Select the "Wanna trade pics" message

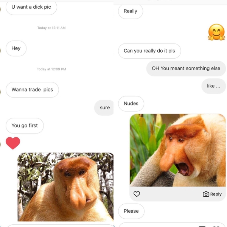[32, 90]
